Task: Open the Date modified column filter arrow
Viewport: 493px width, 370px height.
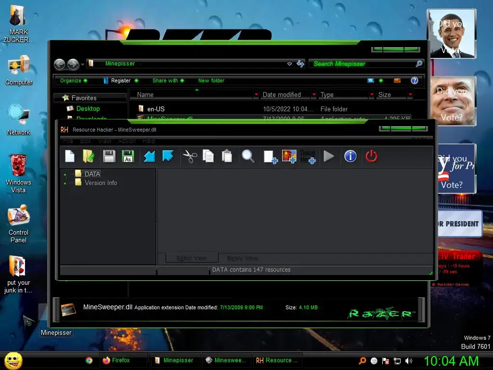Action: click(314, 94)
